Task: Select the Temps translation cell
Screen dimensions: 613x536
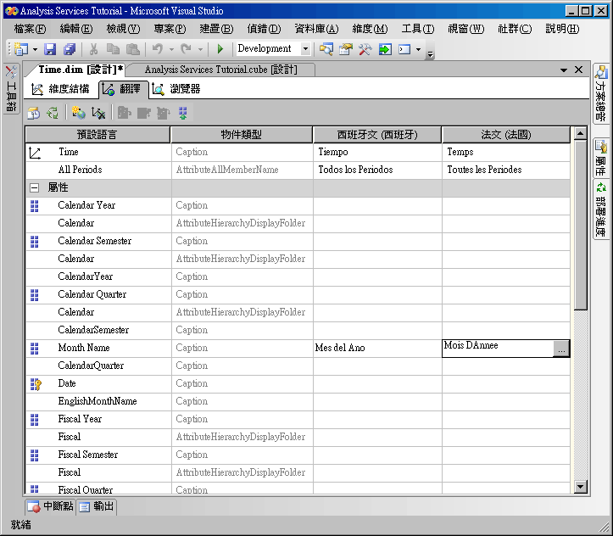Action: point(506,153)
